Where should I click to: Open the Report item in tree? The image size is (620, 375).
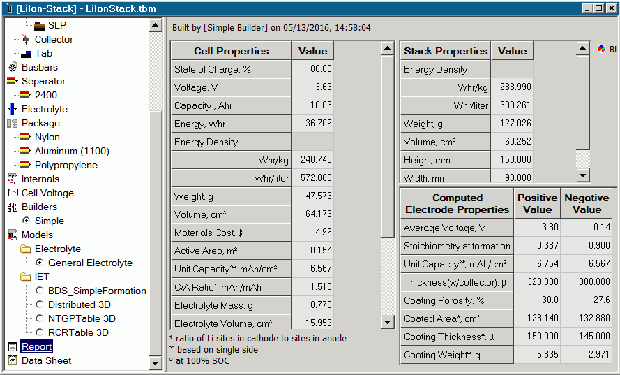click(x=36, y=347)
